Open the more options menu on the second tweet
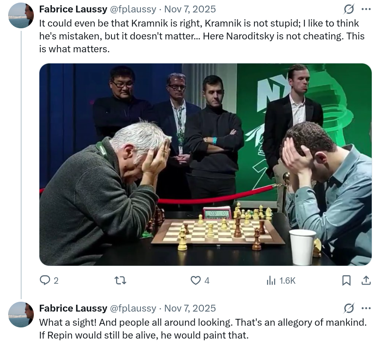The image size is (376, 345). [x=366, y=308]
